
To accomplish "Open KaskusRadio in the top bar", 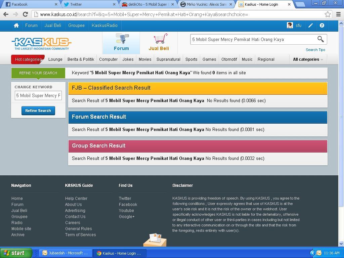I will [104, 26].
